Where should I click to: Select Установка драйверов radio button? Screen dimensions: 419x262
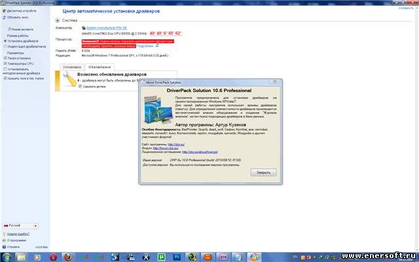pyautogui.click(x=5, y=41)
